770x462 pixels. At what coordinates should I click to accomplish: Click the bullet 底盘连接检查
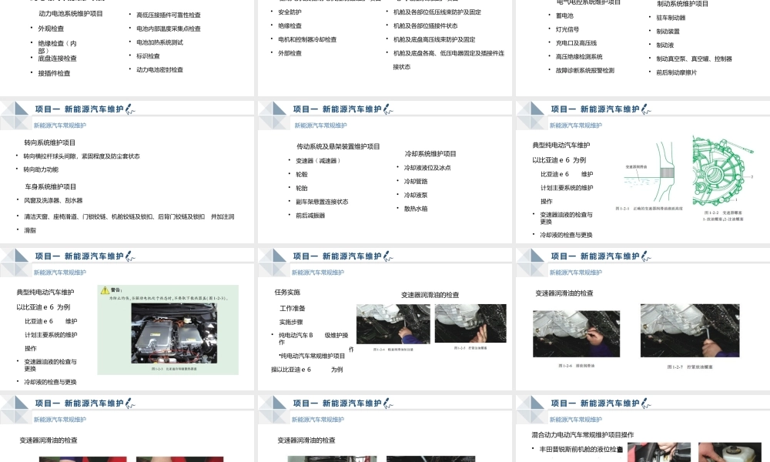point(58,59)
